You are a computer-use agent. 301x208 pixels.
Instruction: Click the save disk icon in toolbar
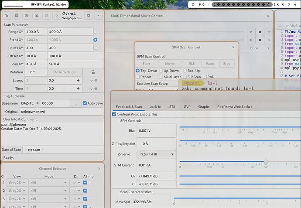coord(46,15)
